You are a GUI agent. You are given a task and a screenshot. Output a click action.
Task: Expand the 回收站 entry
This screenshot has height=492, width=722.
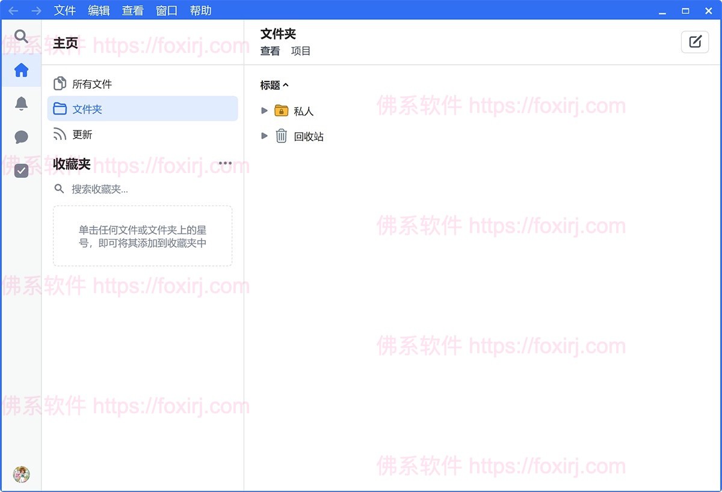coord(265,136)
